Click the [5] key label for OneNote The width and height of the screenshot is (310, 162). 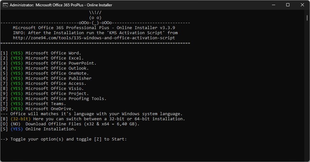[x=4, y=73]
